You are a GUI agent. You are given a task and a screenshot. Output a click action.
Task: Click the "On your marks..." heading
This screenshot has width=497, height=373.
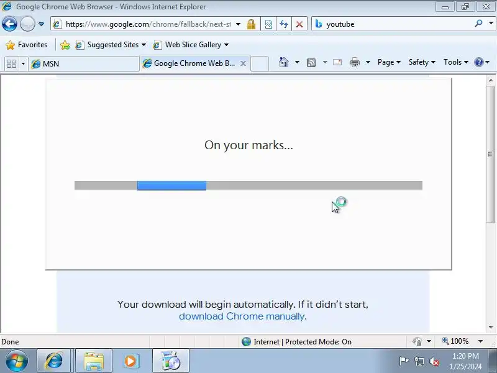249,145
